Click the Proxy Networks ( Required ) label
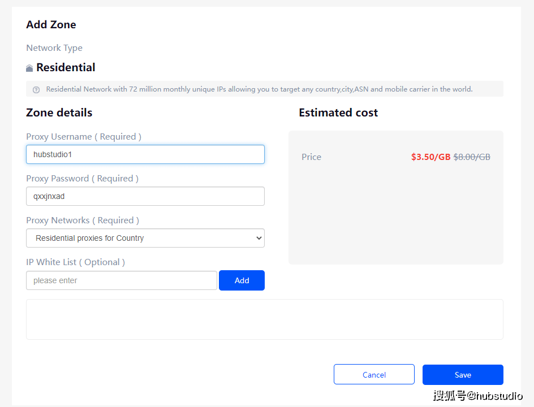Image resolution: width=534 pixels, height=407 pixels. click(83, 220)
